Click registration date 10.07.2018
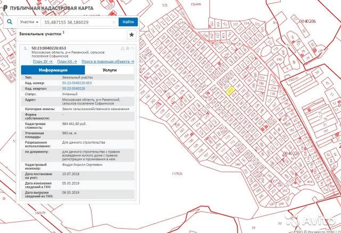The width and height of the screenshot is (341, 233). 71,174
